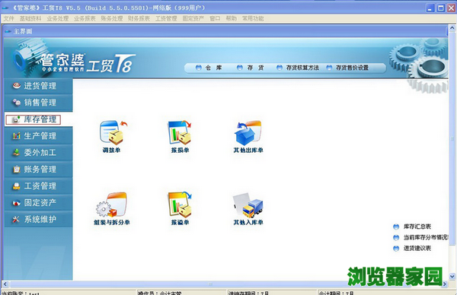Open the 文件 menu

(8, 18)
